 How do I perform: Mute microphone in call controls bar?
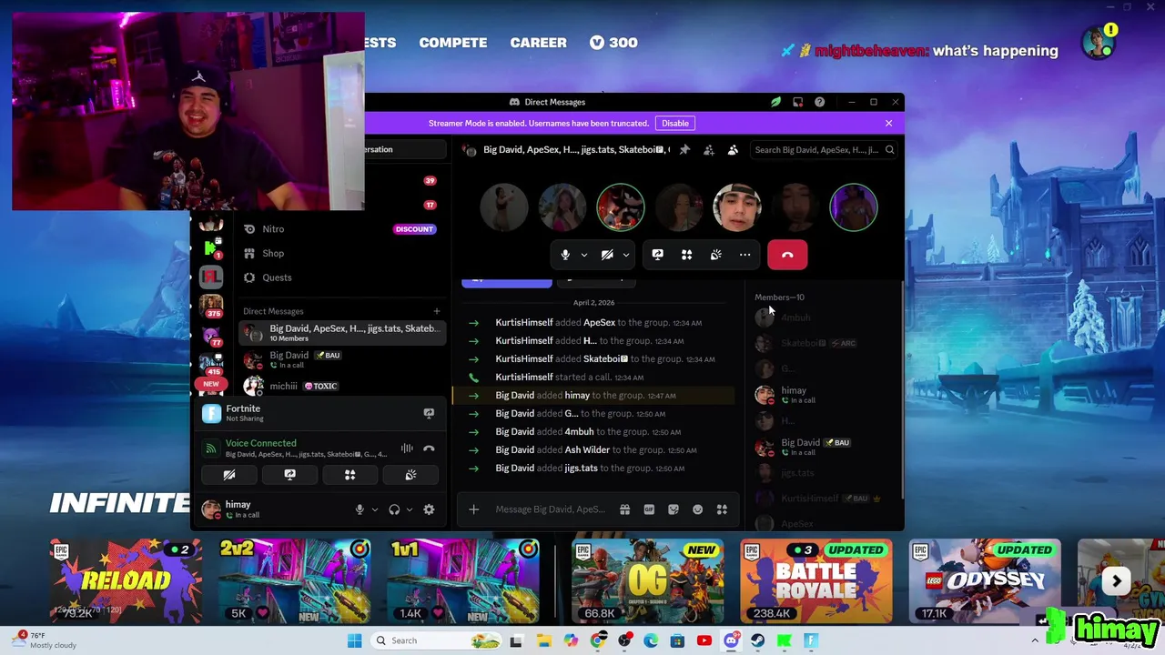tap(565, 255)
